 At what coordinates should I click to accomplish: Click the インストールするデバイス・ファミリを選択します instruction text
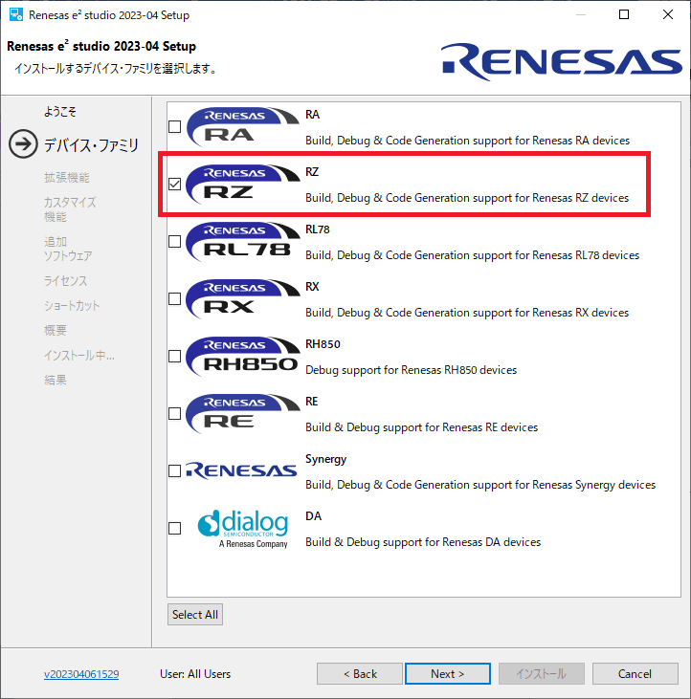116,69
